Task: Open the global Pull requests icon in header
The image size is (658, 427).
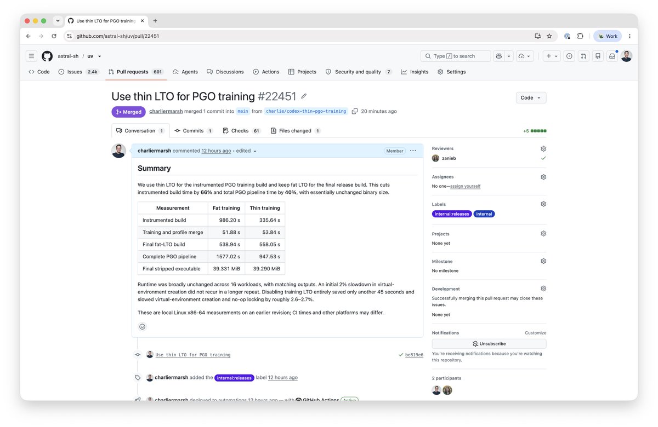Action: pyautogui.click(x=583, y=56)
